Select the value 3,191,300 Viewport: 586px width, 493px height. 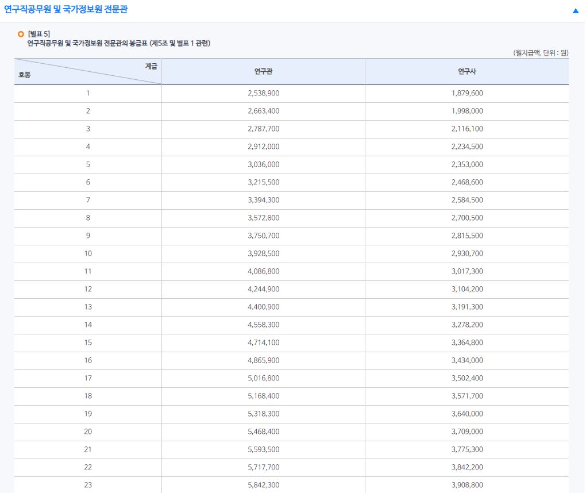(467, 307)
